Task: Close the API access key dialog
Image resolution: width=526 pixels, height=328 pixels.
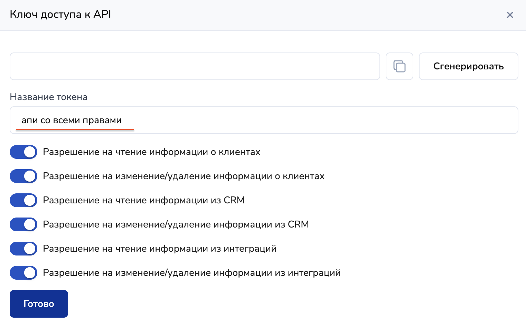Action: [510, 15]
